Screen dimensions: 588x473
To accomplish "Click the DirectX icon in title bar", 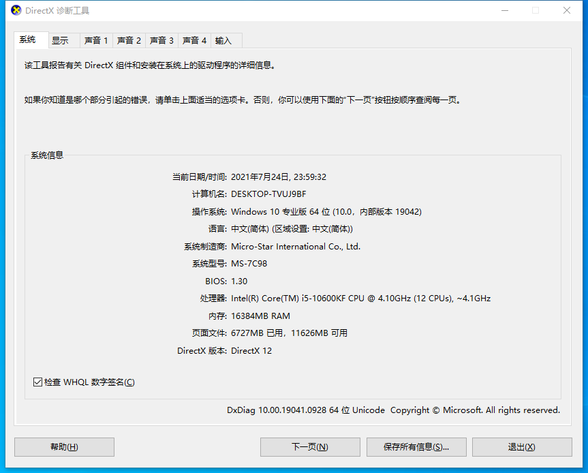I will [16, 10].
